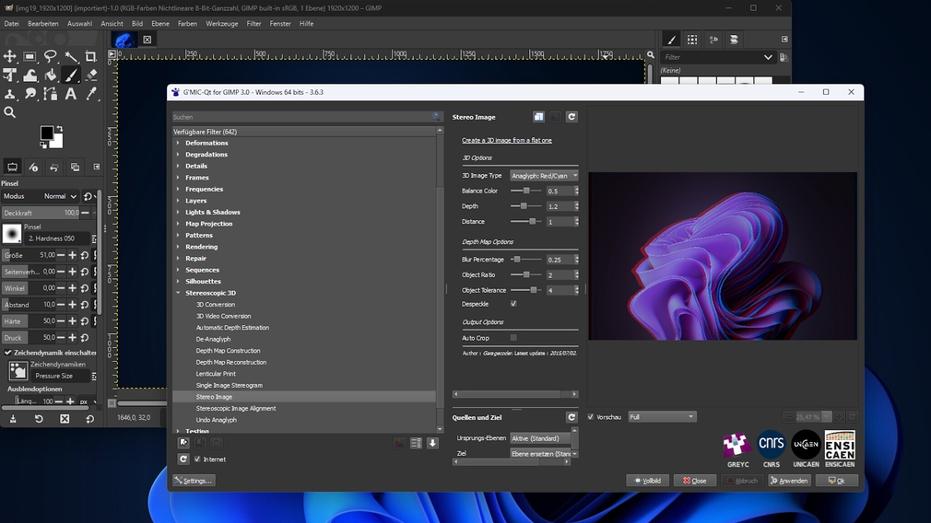The image size is (931, 523).
Task: Click the Depth value field
Action: click(560, 206)
